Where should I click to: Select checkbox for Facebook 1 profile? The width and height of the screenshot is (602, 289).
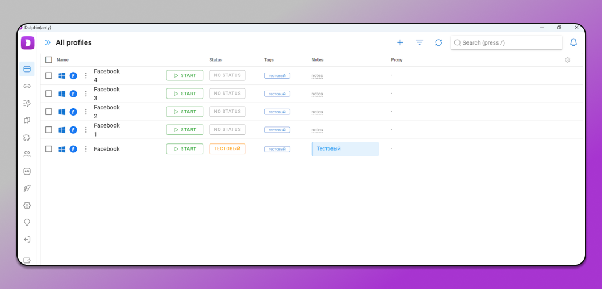tap(49, 130)
